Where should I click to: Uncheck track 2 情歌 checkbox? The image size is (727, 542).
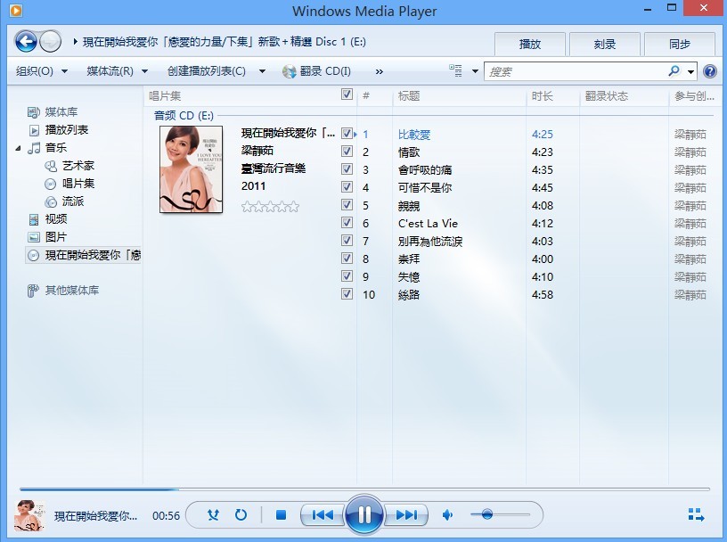click(347, 152)
